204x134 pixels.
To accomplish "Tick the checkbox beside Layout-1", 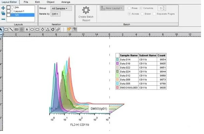I will [8, 11].
